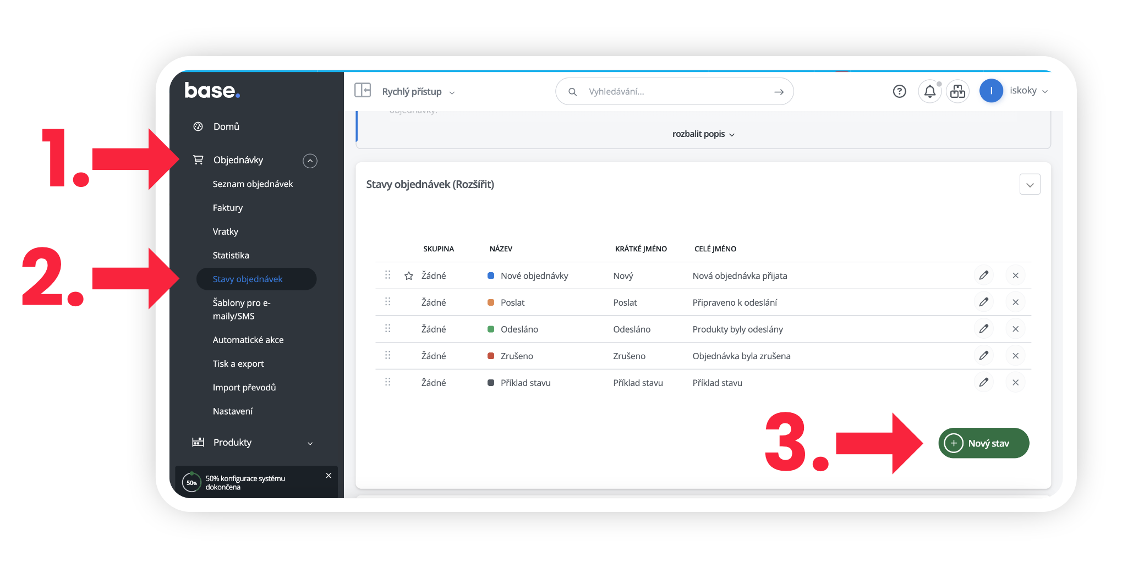
Task: Click the SKUPINA column header
Action: tap(439, 249)
